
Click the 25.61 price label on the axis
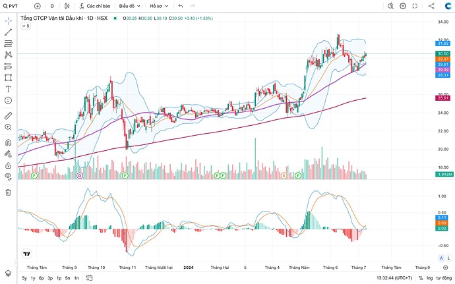click(442, 98)
